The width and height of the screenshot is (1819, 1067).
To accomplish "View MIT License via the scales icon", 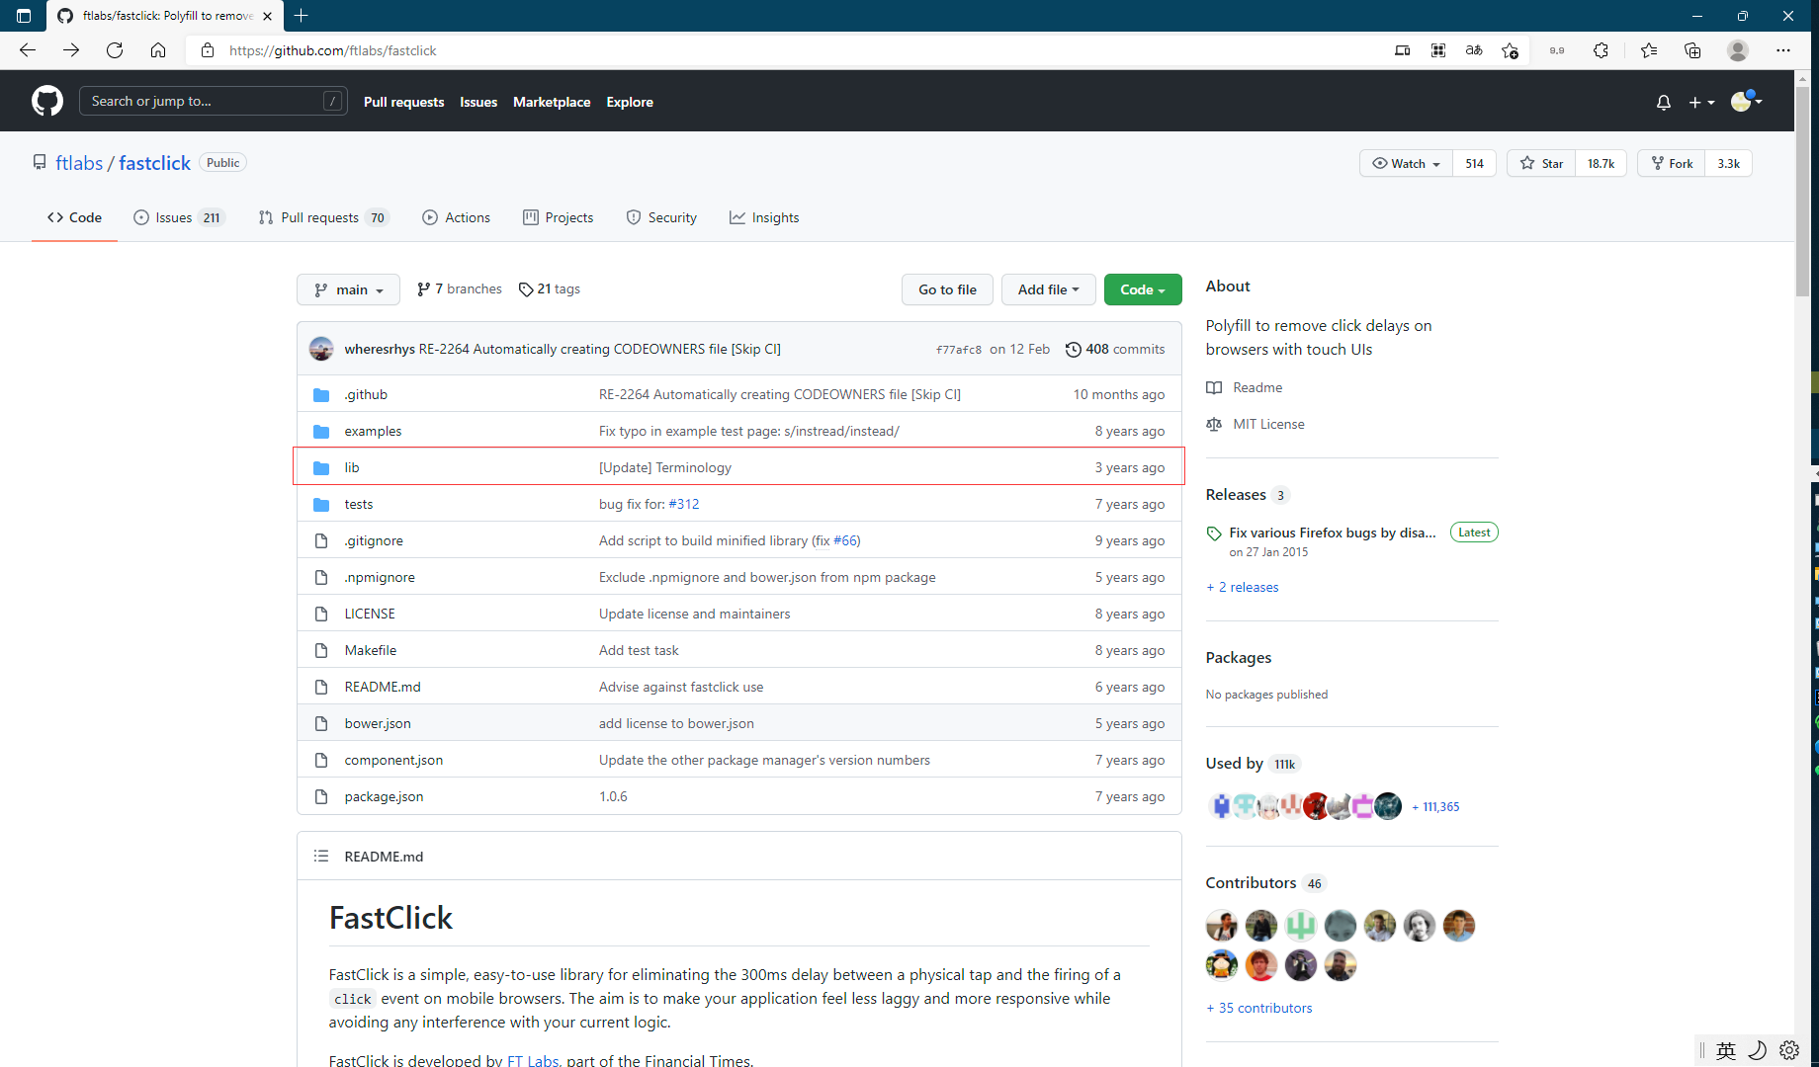I will 1214,424.
